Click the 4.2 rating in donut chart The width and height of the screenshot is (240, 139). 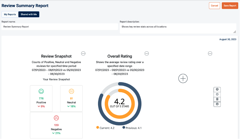(x=120, y=102)
